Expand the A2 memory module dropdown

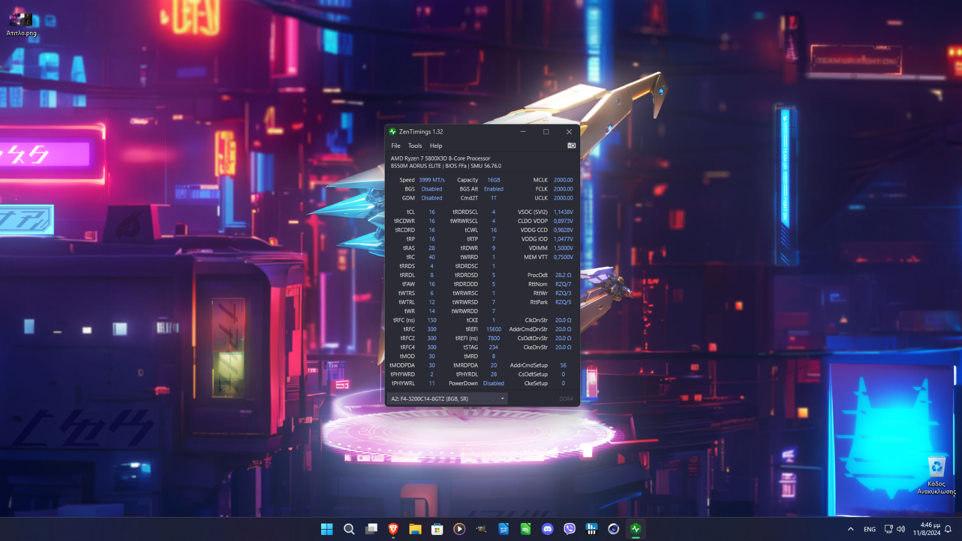(x=447, y=399)
